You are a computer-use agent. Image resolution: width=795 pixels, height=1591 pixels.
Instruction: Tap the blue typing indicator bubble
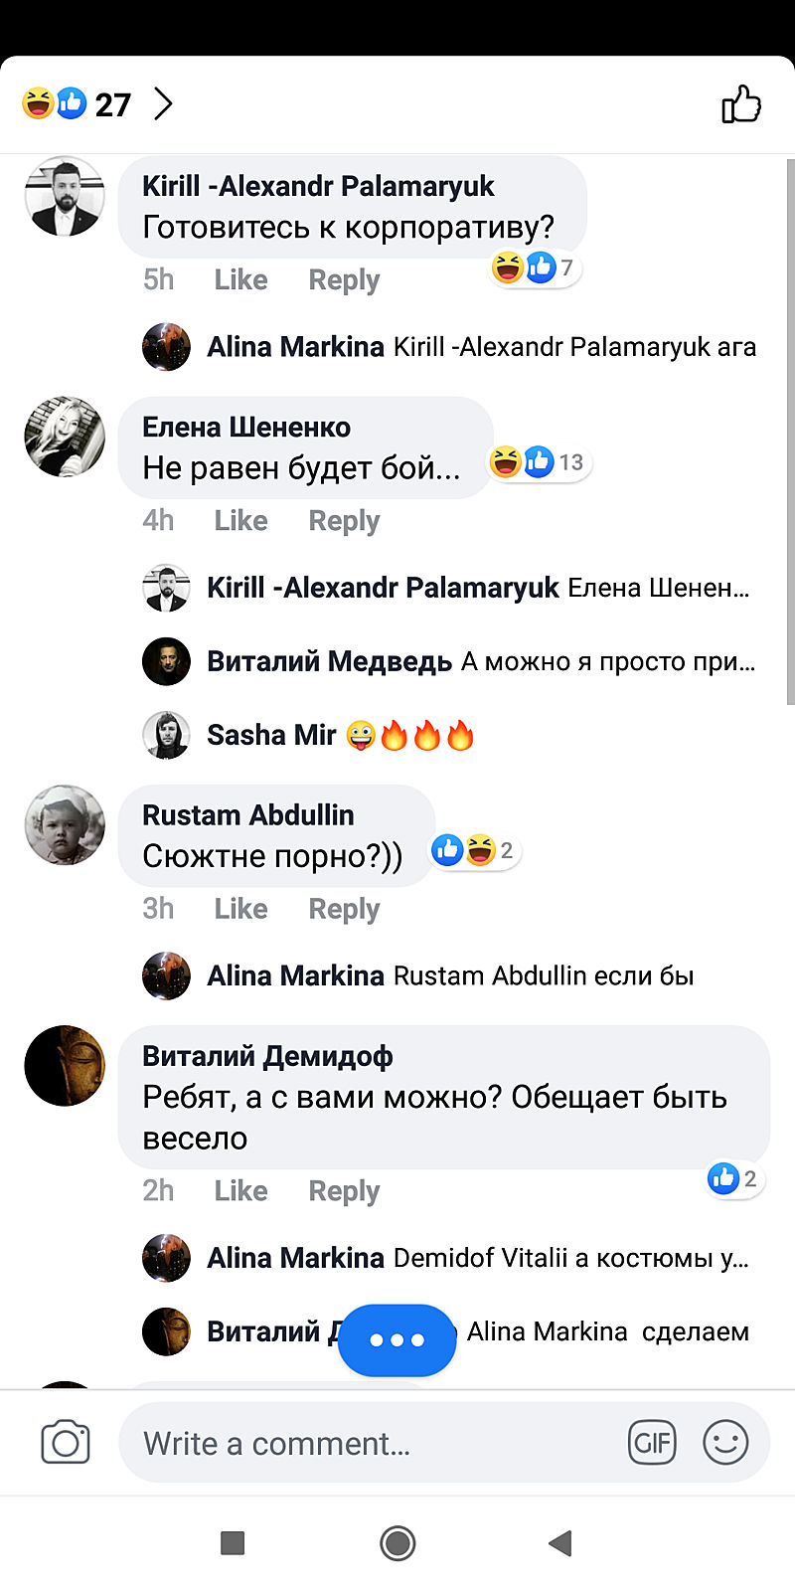tap(397, 1339)
